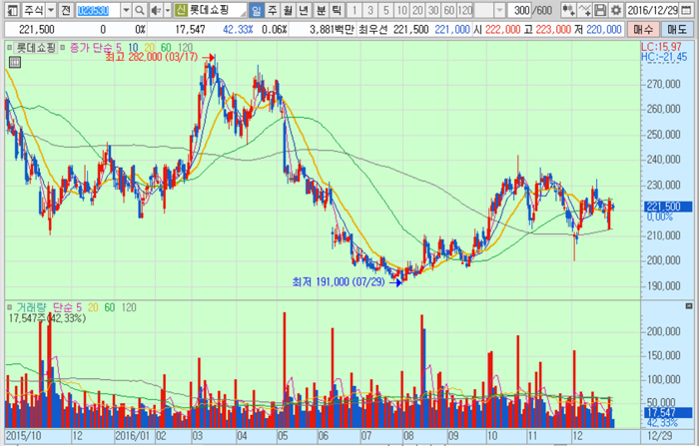Open the custom interval dropdown
The height and width of the screenshot is (446, 699).
pyautogui.click(x=499, y=10)
